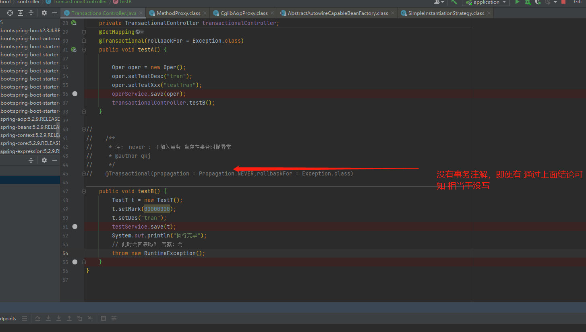Open dropdown arrow next to user icon
Viewport: 586px width, 332px height.
pos(443,2)
